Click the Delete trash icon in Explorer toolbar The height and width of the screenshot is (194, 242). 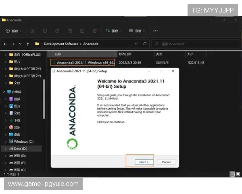click(95, 31)
